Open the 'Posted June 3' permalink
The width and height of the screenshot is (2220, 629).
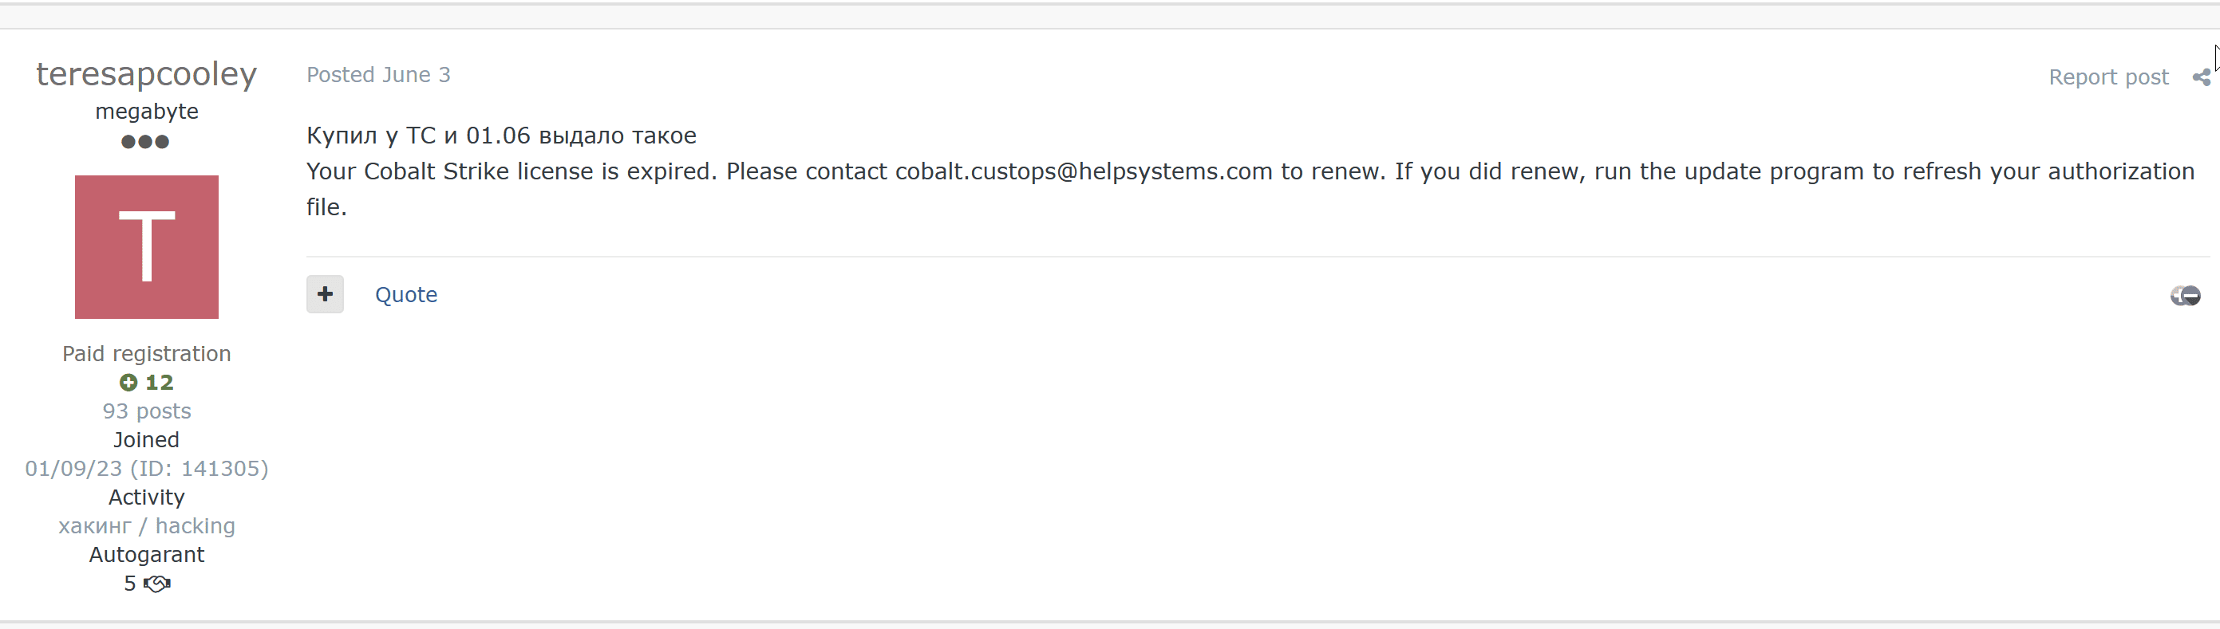(378, 75)
